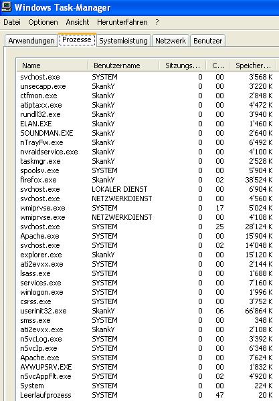Click CPU value 47 of Leerlaufprozess
The height and width of the screenshot is (401, 279).
(x=219, y=395)
